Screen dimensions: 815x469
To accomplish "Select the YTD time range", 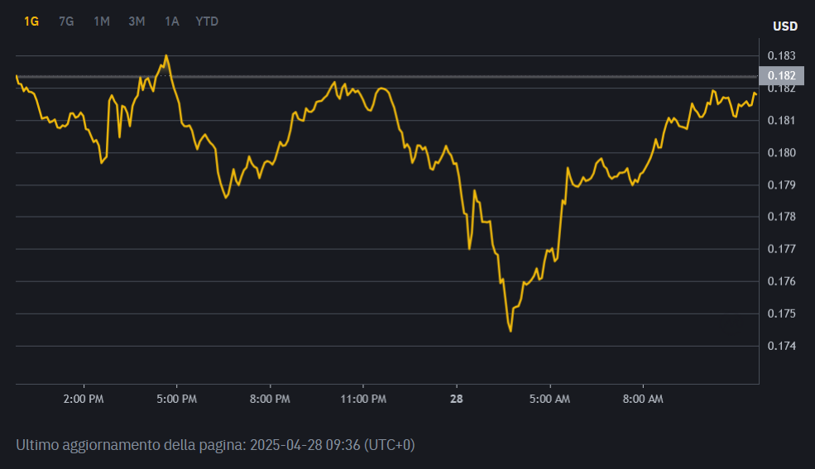I will point(207,22).
